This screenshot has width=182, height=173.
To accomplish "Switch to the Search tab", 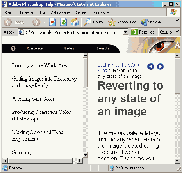I will (x=103, y=48).
